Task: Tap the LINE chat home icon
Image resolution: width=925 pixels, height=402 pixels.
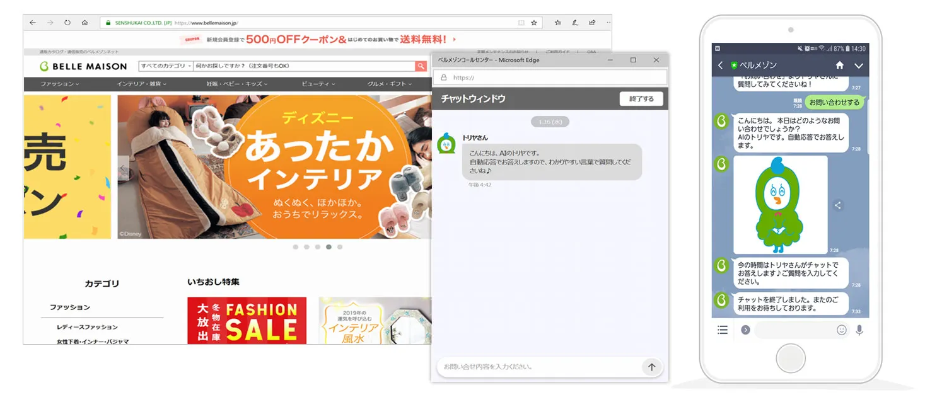Action: 839,66
